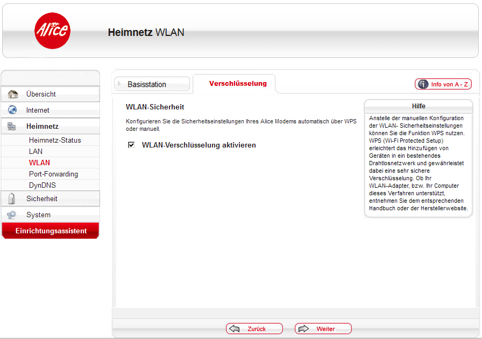Collapse the Heimnetz menu section
The image size is (482, 339).
click(42, 127)
